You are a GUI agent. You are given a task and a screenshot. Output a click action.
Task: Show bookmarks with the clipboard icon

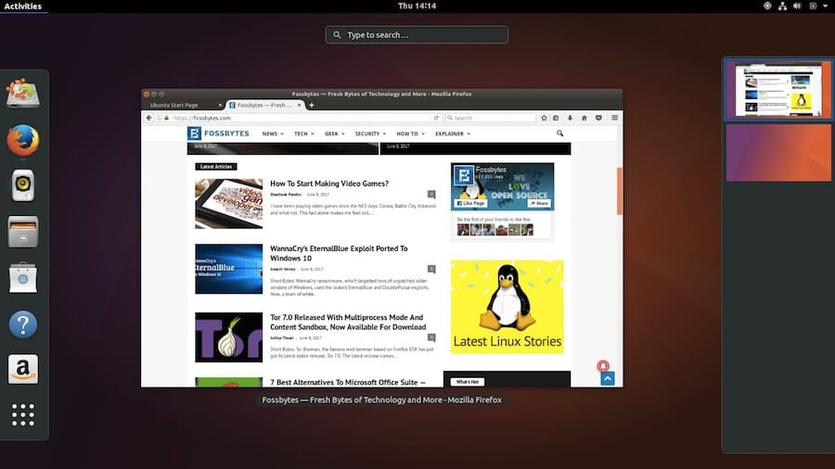coord(556,118)
